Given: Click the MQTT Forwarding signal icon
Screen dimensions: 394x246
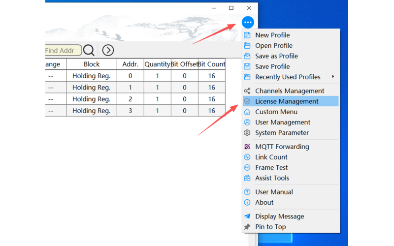Looking at the screenshot, I should 247,147.
